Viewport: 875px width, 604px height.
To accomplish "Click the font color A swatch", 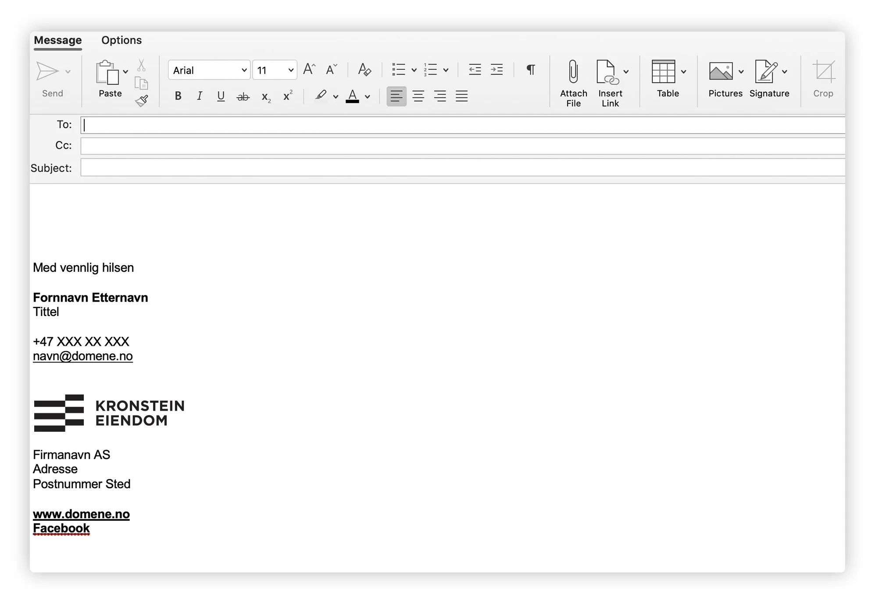I will pos(352,96).
